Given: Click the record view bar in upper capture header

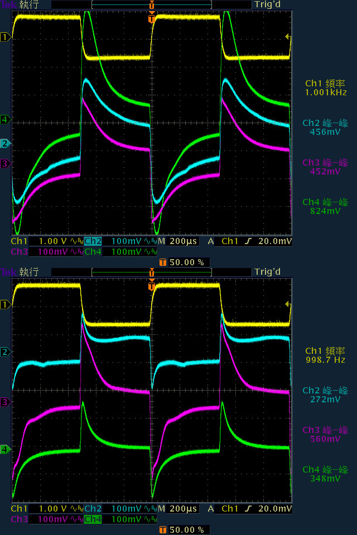Looking at the screenshot, I should pos(152,5).
